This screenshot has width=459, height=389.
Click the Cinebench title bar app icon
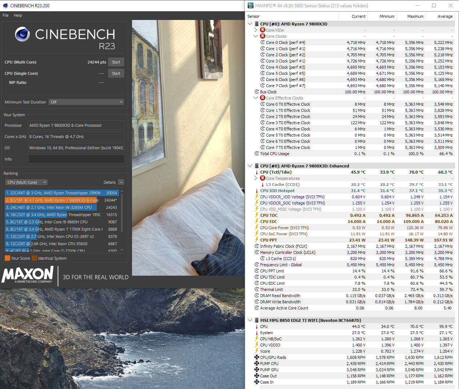click(x=5, y=5)
